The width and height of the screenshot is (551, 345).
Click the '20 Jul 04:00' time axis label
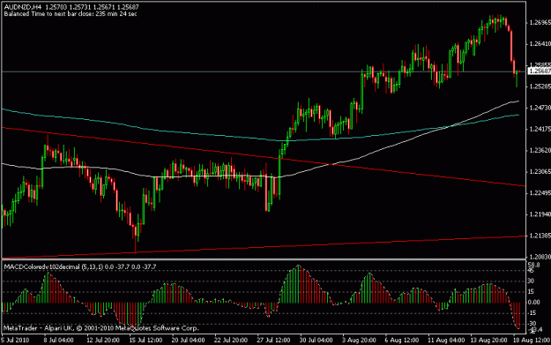point(188,340)
